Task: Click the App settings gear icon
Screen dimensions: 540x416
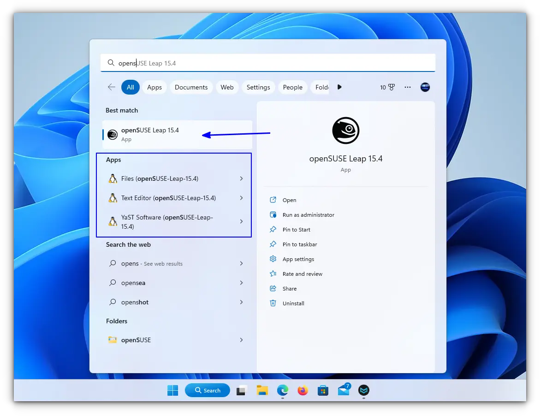Action: tap(273, 259)
